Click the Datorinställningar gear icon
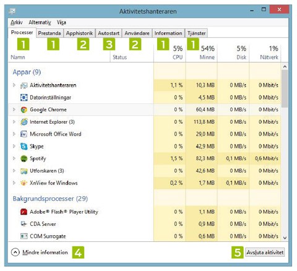Viewport: 297px width, 271px height. click(x=24, y=97)
